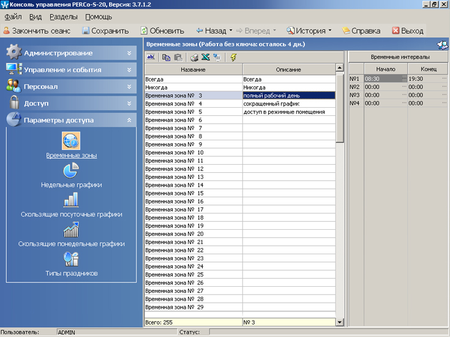The height and width of the screenshot is (337, 450).
Task: Expand the Доступ section chevron
Action: pyautogui.click(x=129, y=104)
